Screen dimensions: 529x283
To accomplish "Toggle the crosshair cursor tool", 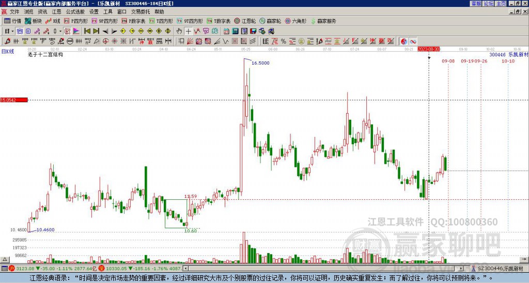I will point(188,31).
